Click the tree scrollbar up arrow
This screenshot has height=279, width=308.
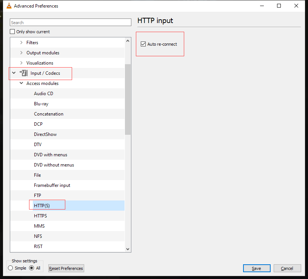[x=128, y=41]
